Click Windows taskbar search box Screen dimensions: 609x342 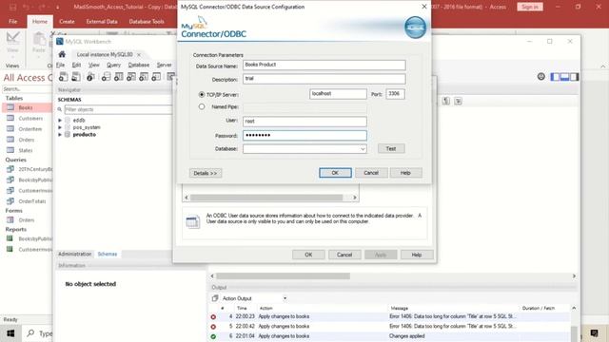39,333
